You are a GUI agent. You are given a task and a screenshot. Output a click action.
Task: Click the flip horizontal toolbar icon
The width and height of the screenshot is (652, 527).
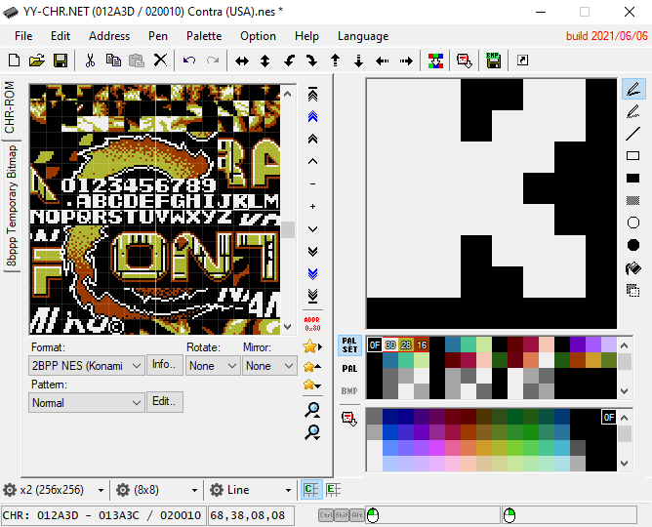click(242, 61)
